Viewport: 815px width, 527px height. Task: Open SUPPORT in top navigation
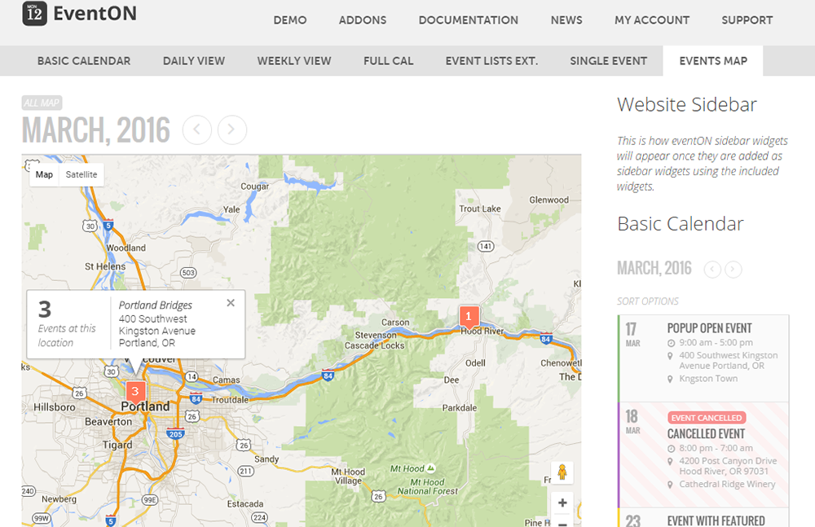coord(747,20)
